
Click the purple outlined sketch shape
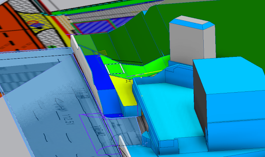coord(100,134)
